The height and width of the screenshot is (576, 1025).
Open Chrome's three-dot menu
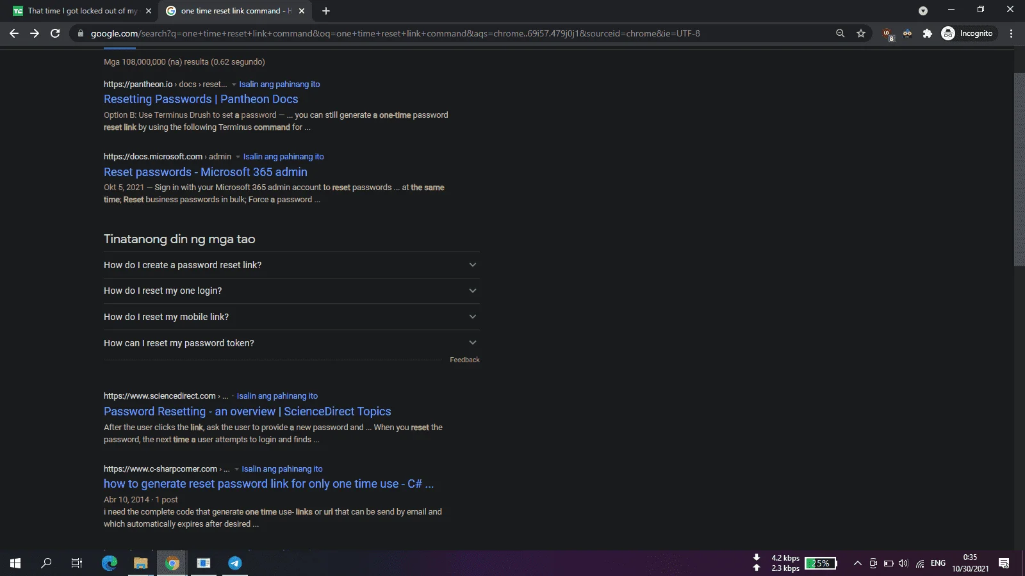click(x=1012, y=33)
